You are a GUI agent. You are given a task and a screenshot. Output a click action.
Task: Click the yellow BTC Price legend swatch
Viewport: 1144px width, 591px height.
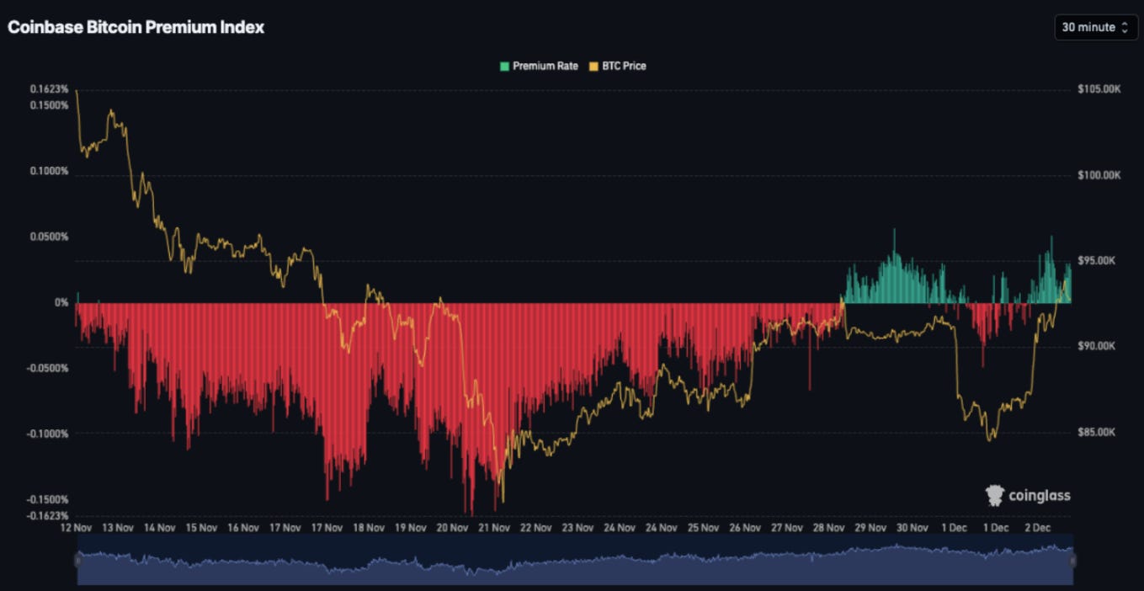[x=593, y=66]
